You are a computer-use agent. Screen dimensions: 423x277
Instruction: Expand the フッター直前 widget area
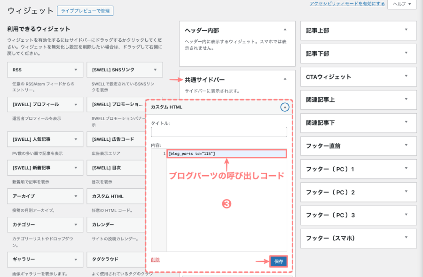pos(406,146)
